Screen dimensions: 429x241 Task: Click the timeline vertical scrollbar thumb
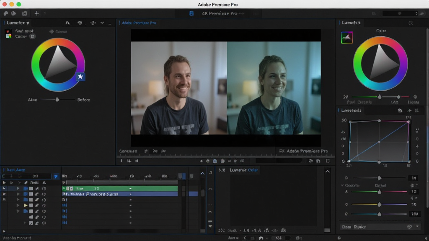coord(203,192)
